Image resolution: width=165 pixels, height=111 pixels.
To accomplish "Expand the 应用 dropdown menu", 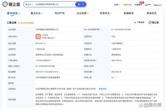I will pyautogui.click(x=117, y=5).
